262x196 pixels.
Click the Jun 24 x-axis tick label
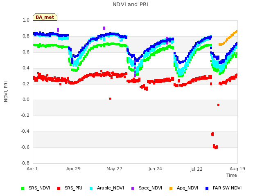point(155,169)
